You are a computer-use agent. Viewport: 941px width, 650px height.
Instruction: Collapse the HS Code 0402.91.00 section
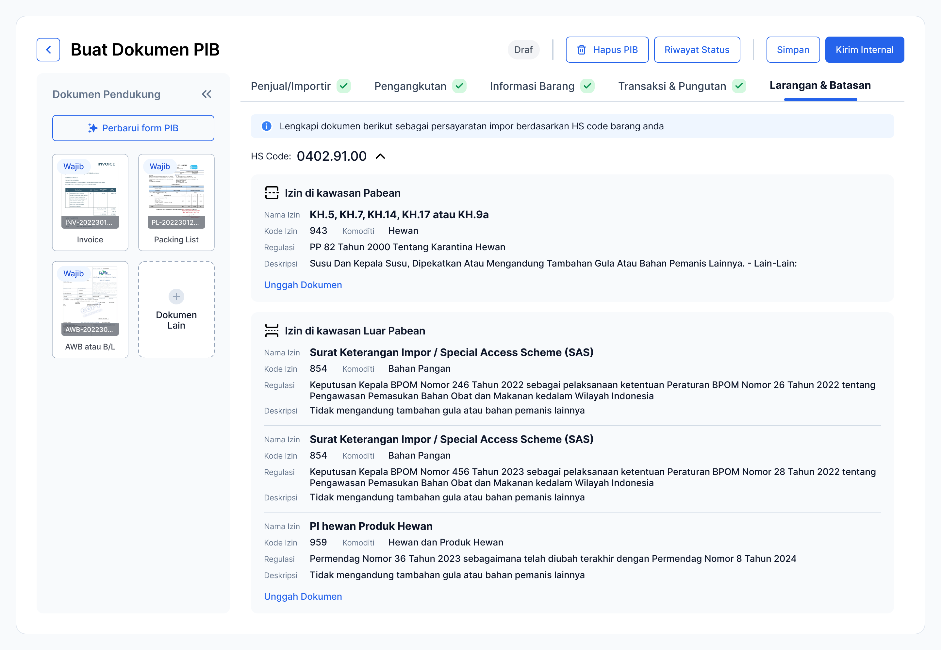pyautogui.click(x=380, y=156)
